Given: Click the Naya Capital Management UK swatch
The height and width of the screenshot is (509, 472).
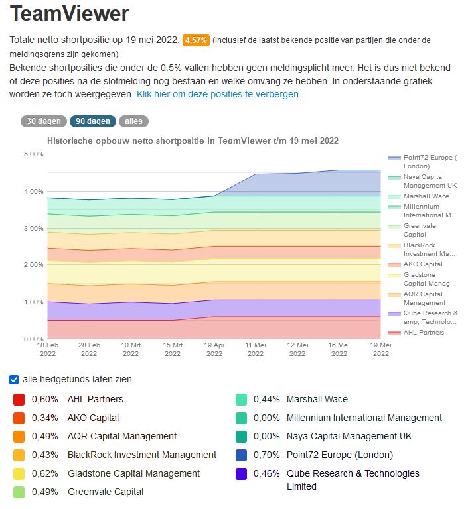Looking at the screenshot, I should tap(241, 437).
